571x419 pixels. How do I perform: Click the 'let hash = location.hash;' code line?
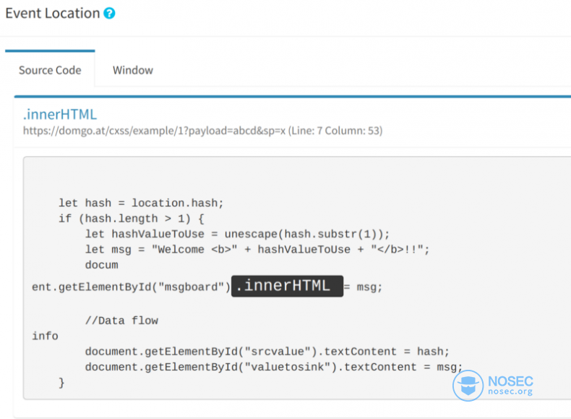pos(141,203)
